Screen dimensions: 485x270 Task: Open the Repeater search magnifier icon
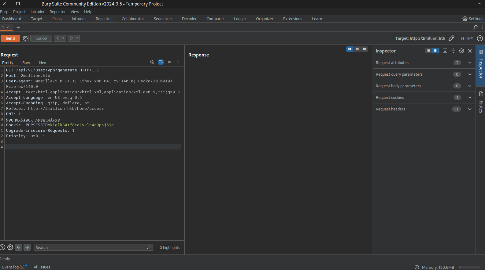coord(475,27)
